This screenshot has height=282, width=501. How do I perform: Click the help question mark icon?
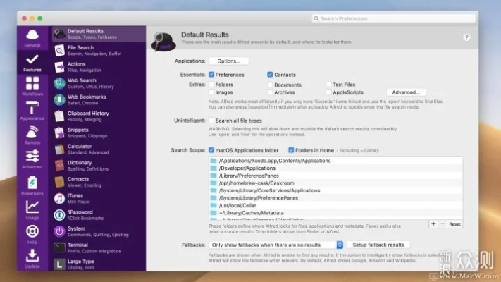[x=466, y=37]
